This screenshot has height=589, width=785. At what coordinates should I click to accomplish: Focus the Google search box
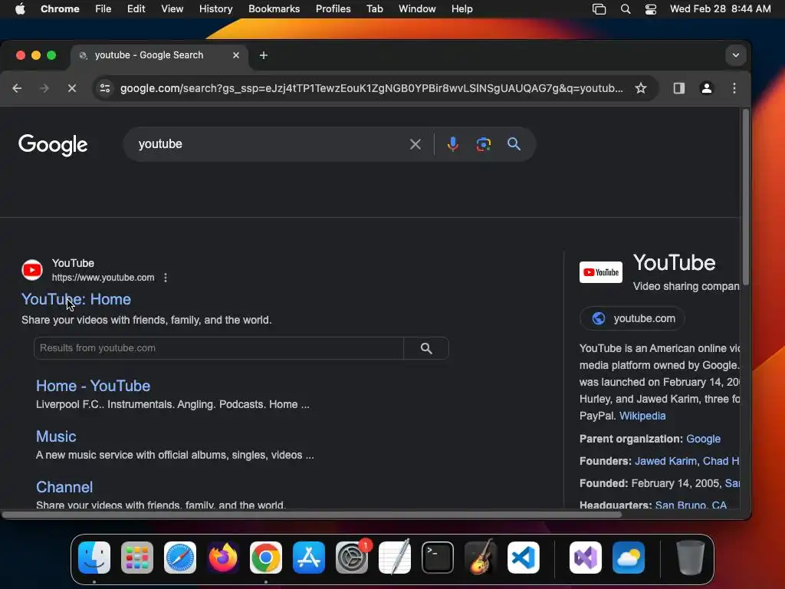click(271, 144)
